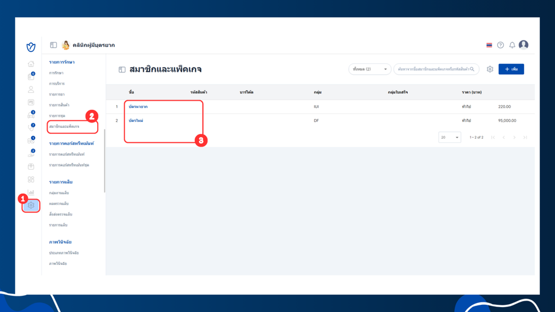Open the ทั้งหมด (2) filter dropdown

(x=370, y=69)
